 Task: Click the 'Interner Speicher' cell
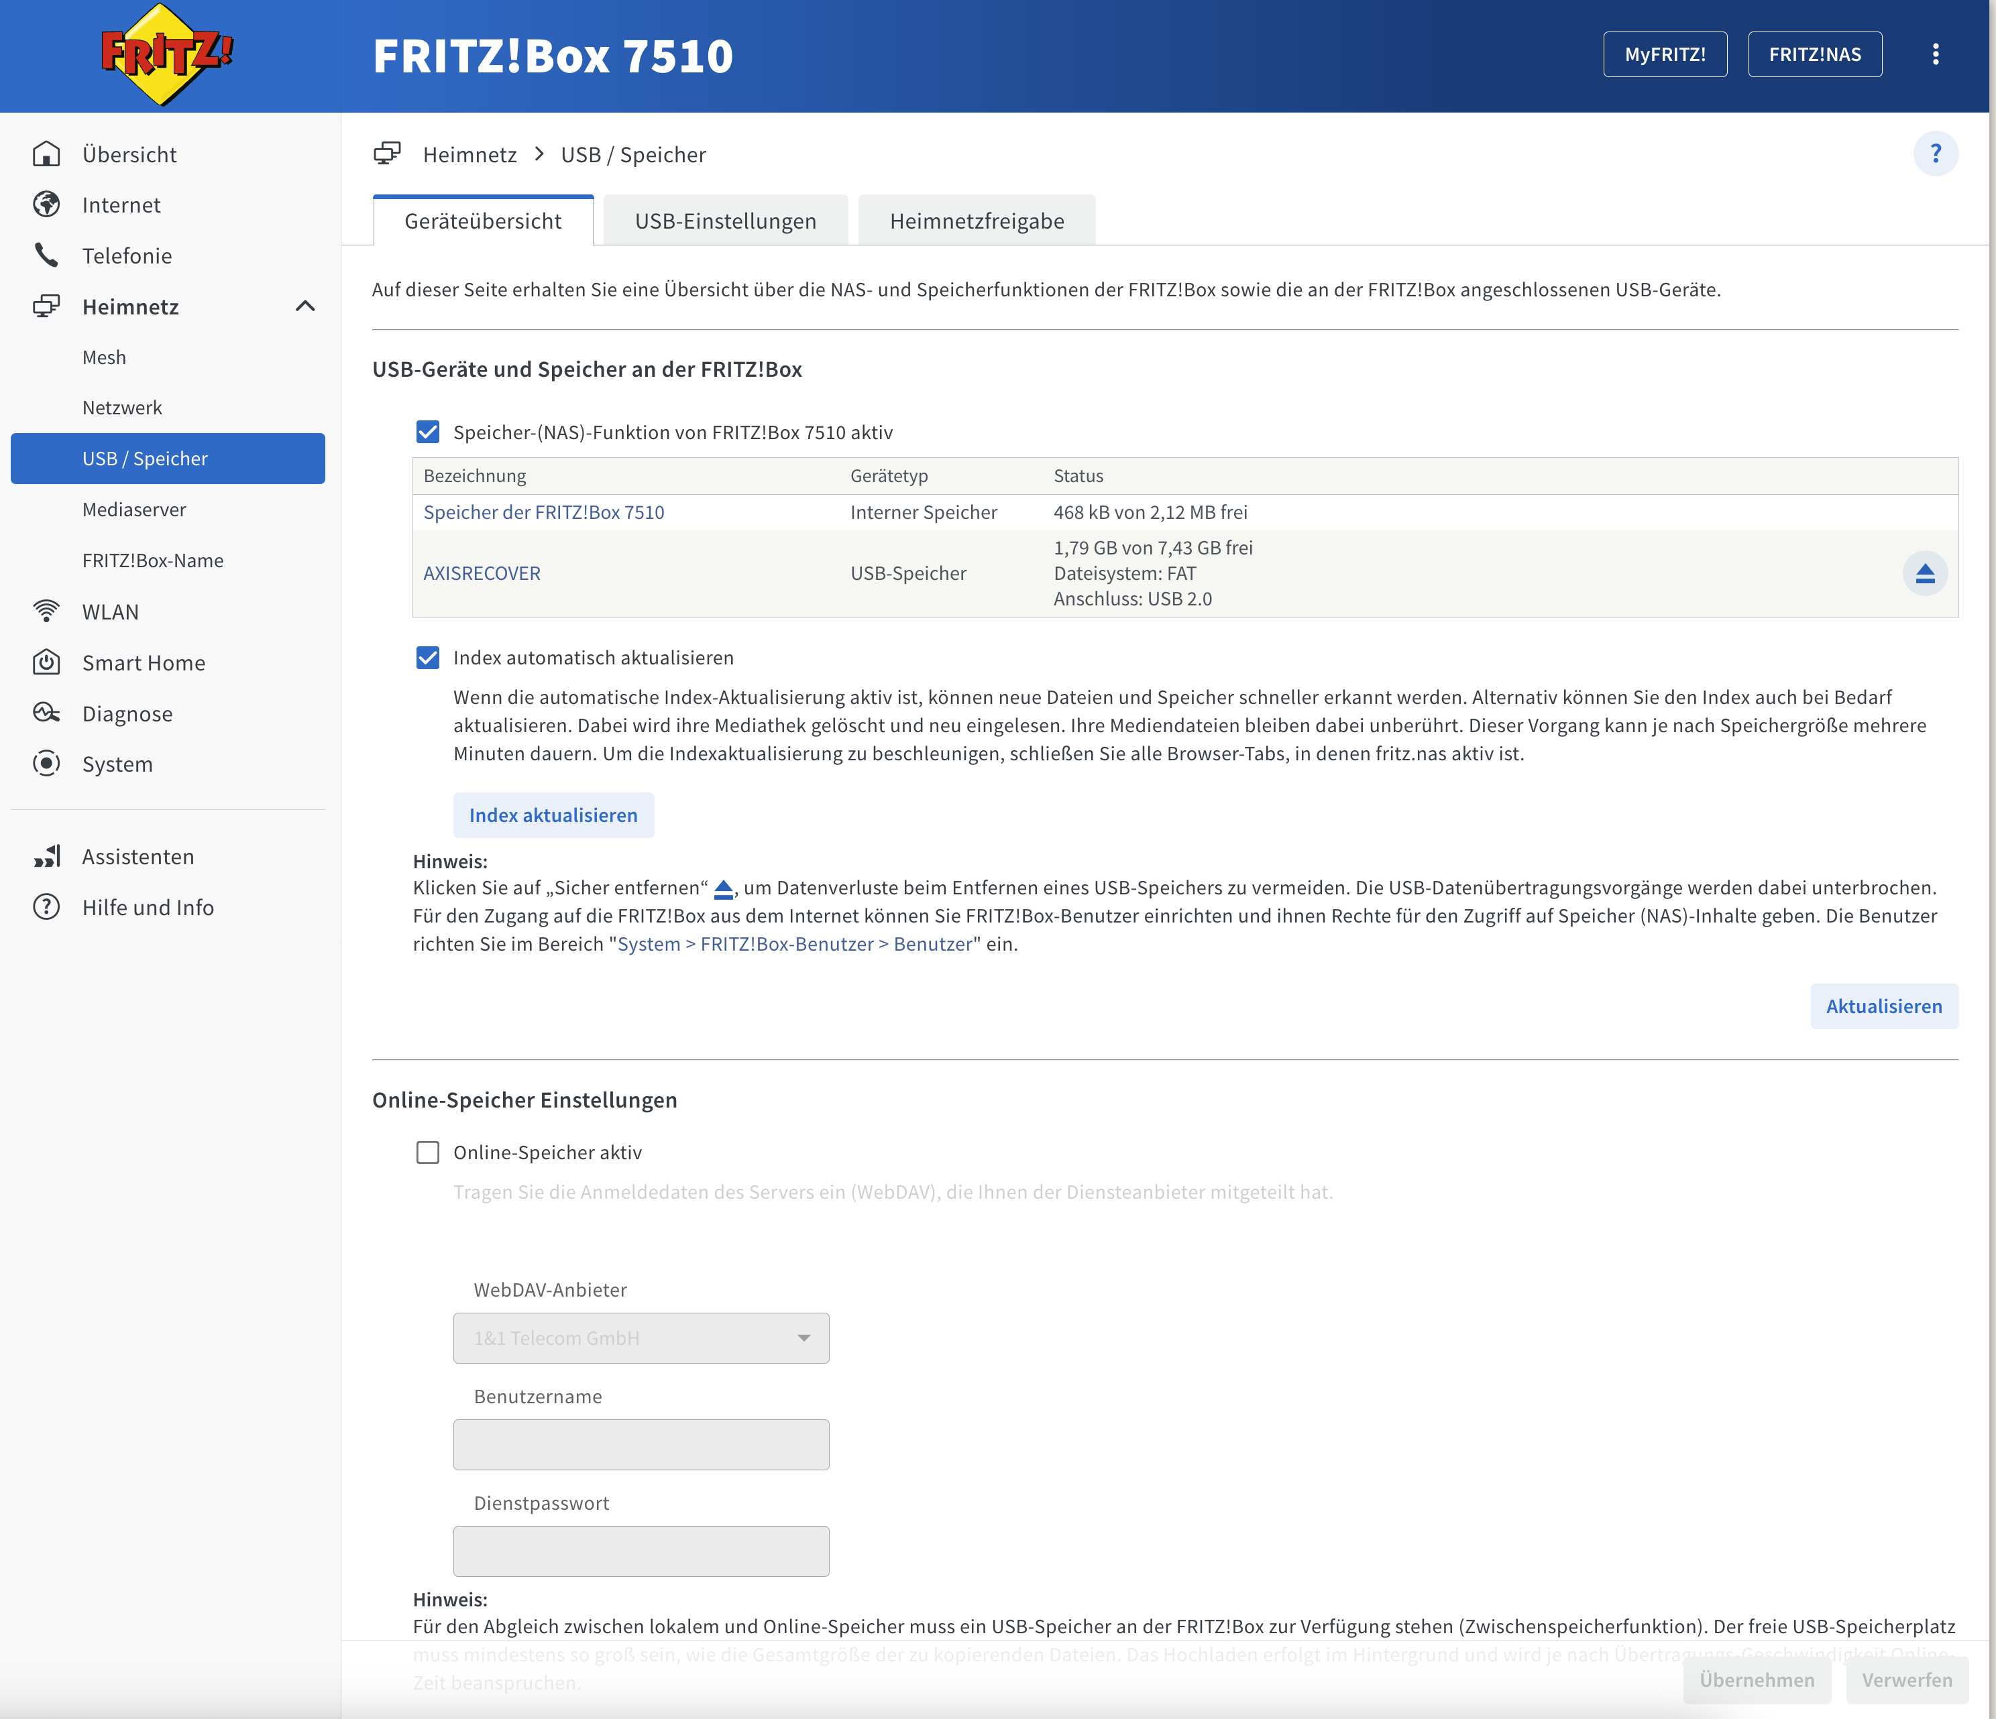tap(923, 512)
